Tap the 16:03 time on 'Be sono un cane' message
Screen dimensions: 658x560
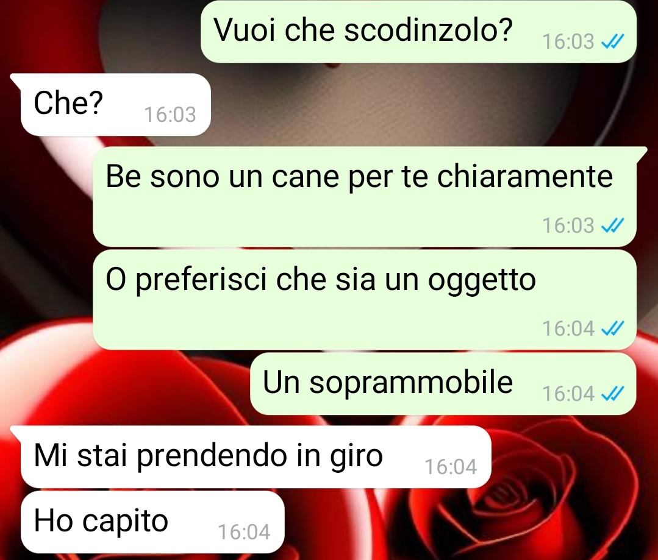coord(568,225)
